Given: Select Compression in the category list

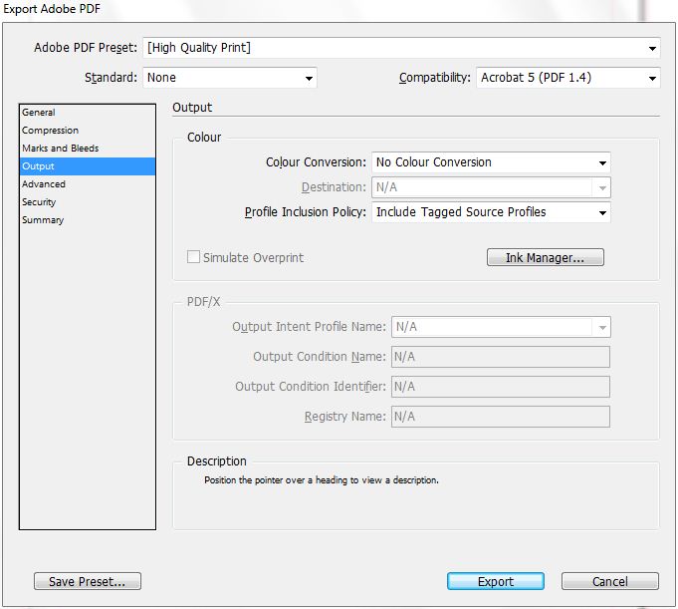Looking at the screenshot, I should pyautogui.click(x=87, y=131).
